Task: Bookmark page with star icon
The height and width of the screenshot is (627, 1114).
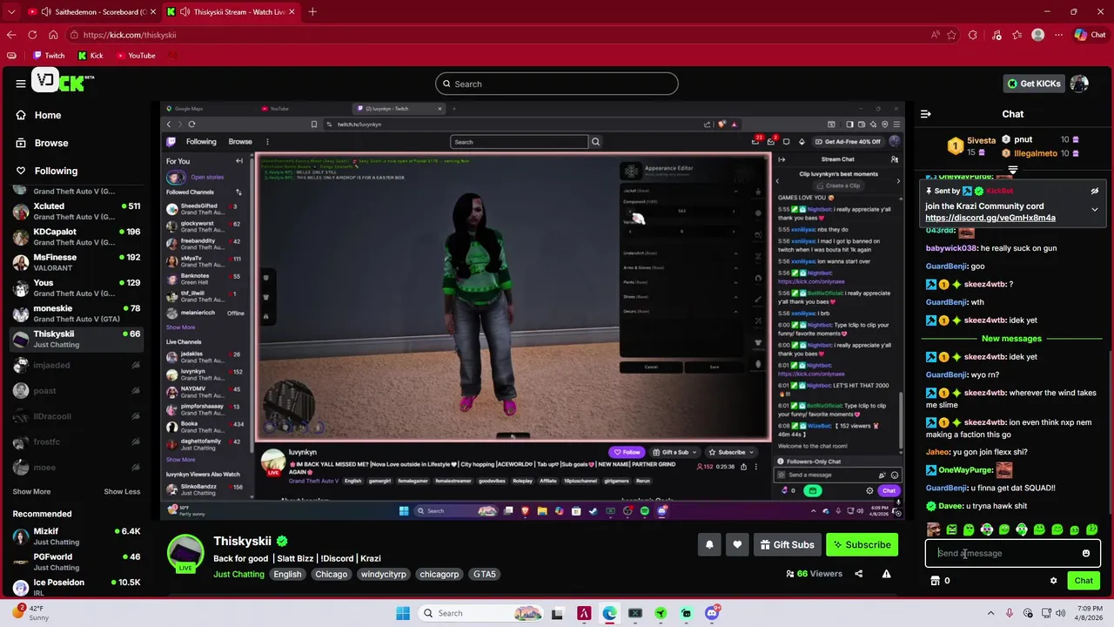Action: [x=951, y=35]
